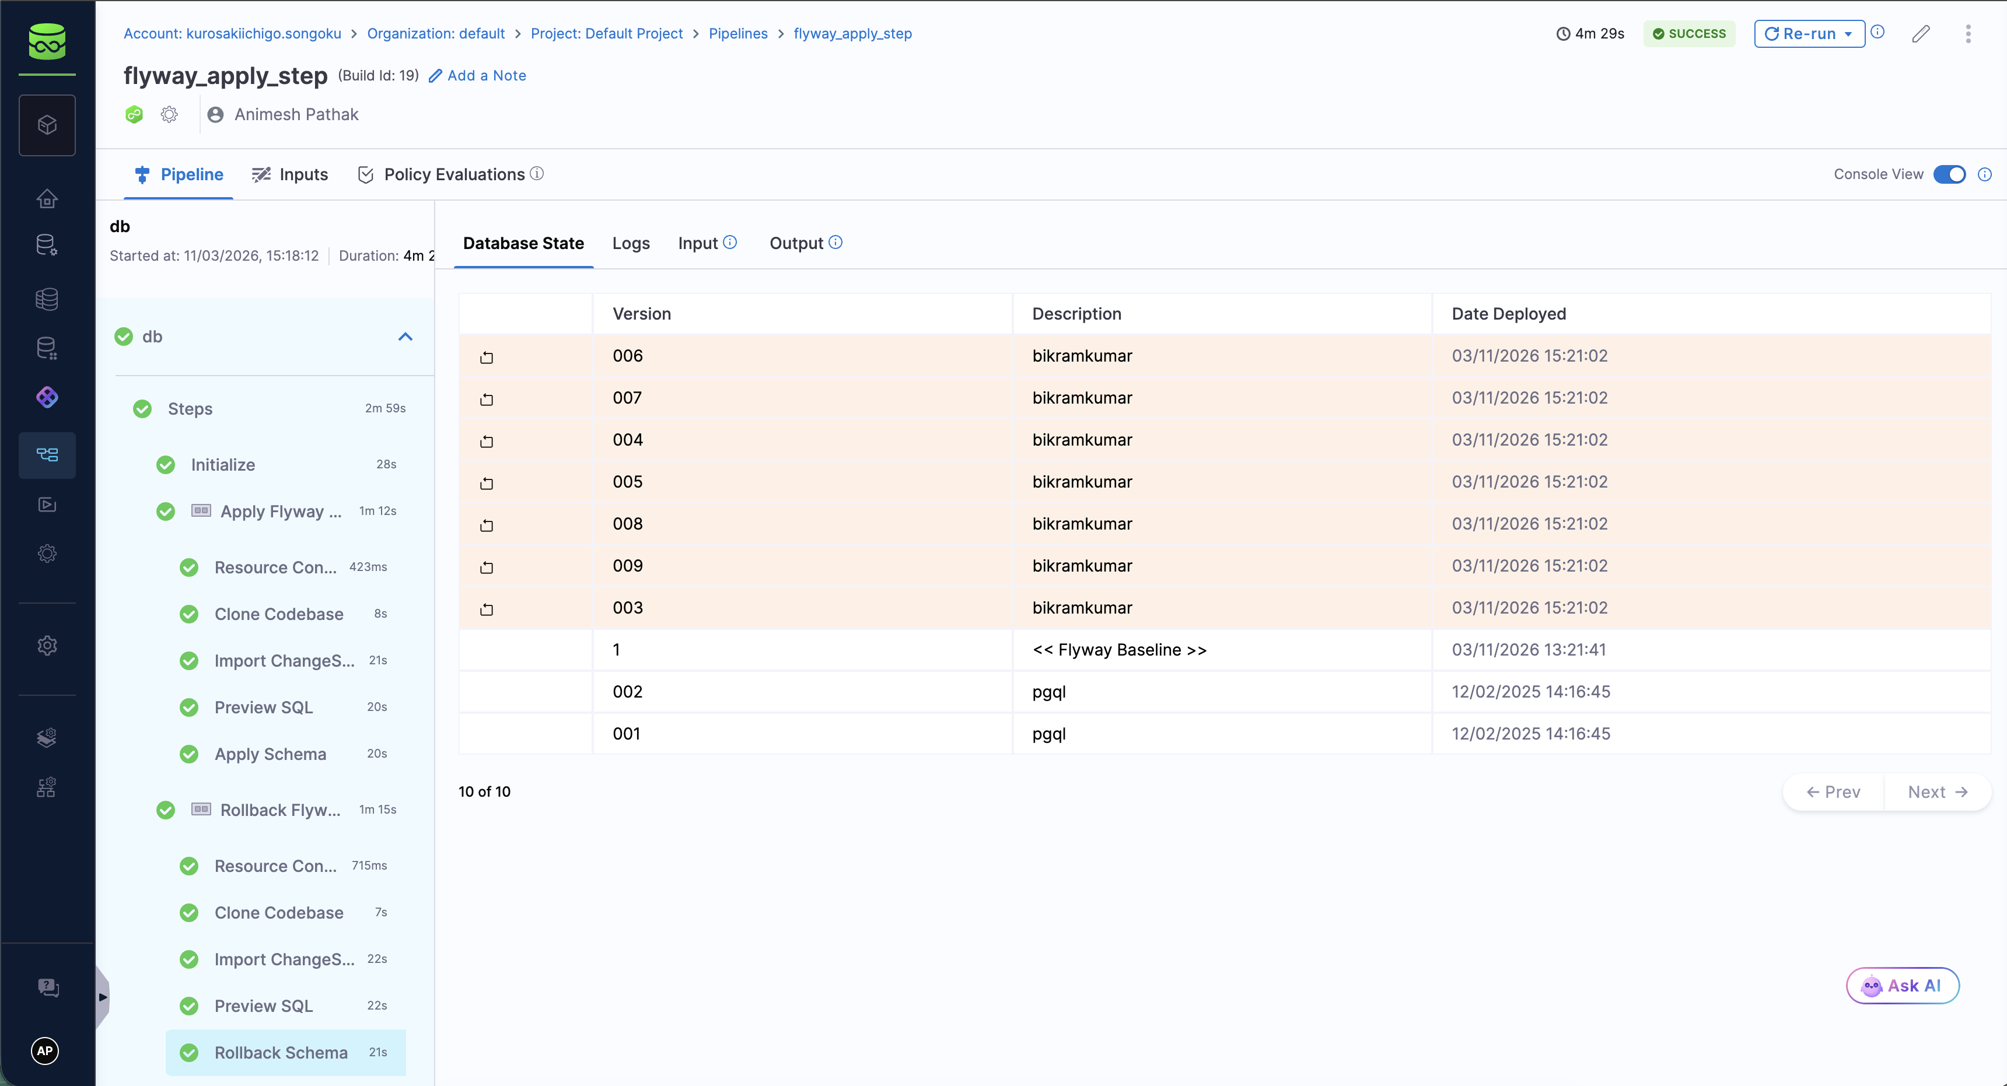Open the pipelines icon in left sidebar

coord(47,454)
